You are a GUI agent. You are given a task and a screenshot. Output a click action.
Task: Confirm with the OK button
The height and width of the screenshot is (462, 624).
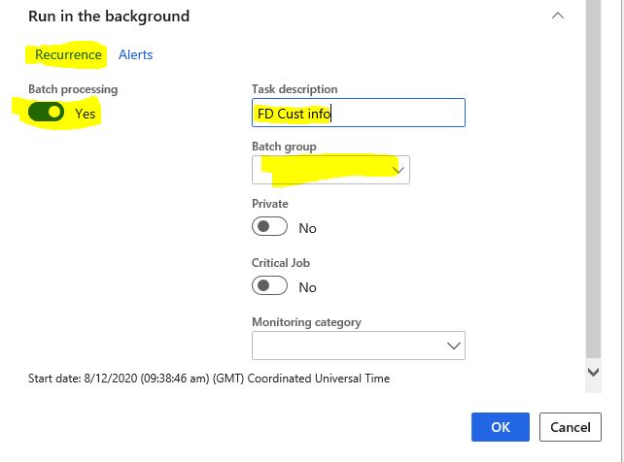coord(501,427)
